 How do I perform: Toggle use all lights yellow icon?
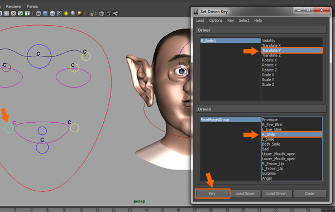(x=66, y=13)
